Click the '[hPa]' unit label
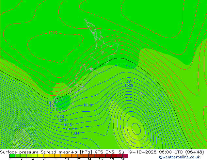The image size is (207, 160). point(86,152)
